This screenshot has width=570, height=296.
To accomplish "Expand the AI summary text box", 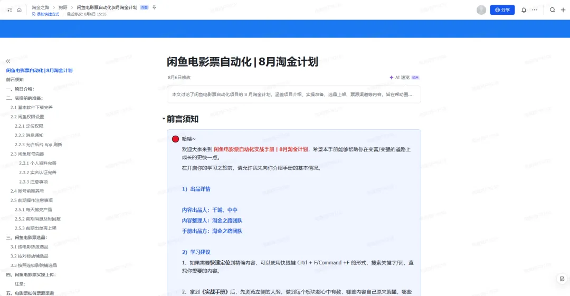I will (294, 94).
